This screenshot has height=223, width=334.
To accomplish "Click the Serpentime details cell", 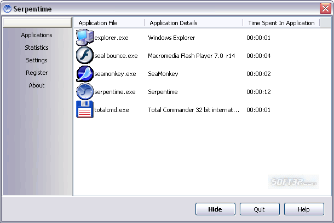I will coord(163,92).
